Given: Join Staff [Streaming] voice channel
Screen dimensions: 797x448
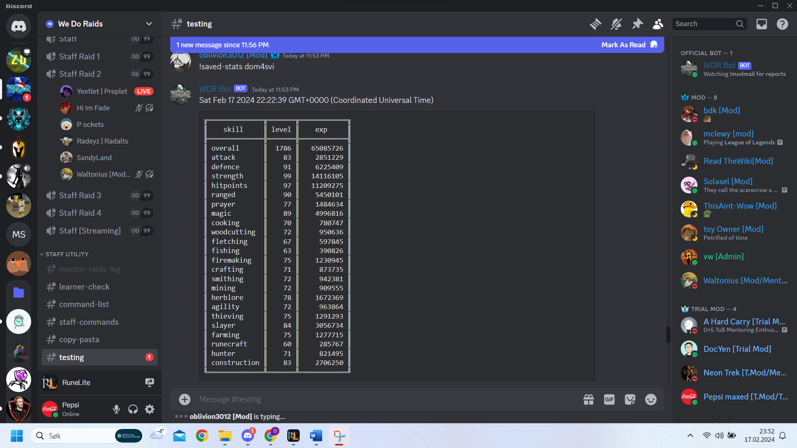Looking at the screenshot, I should pos(100,231).
